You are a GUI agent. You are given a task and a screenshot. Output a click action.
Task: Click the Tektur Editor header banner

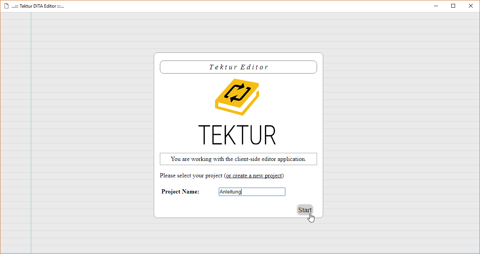[x=238, y=67]
